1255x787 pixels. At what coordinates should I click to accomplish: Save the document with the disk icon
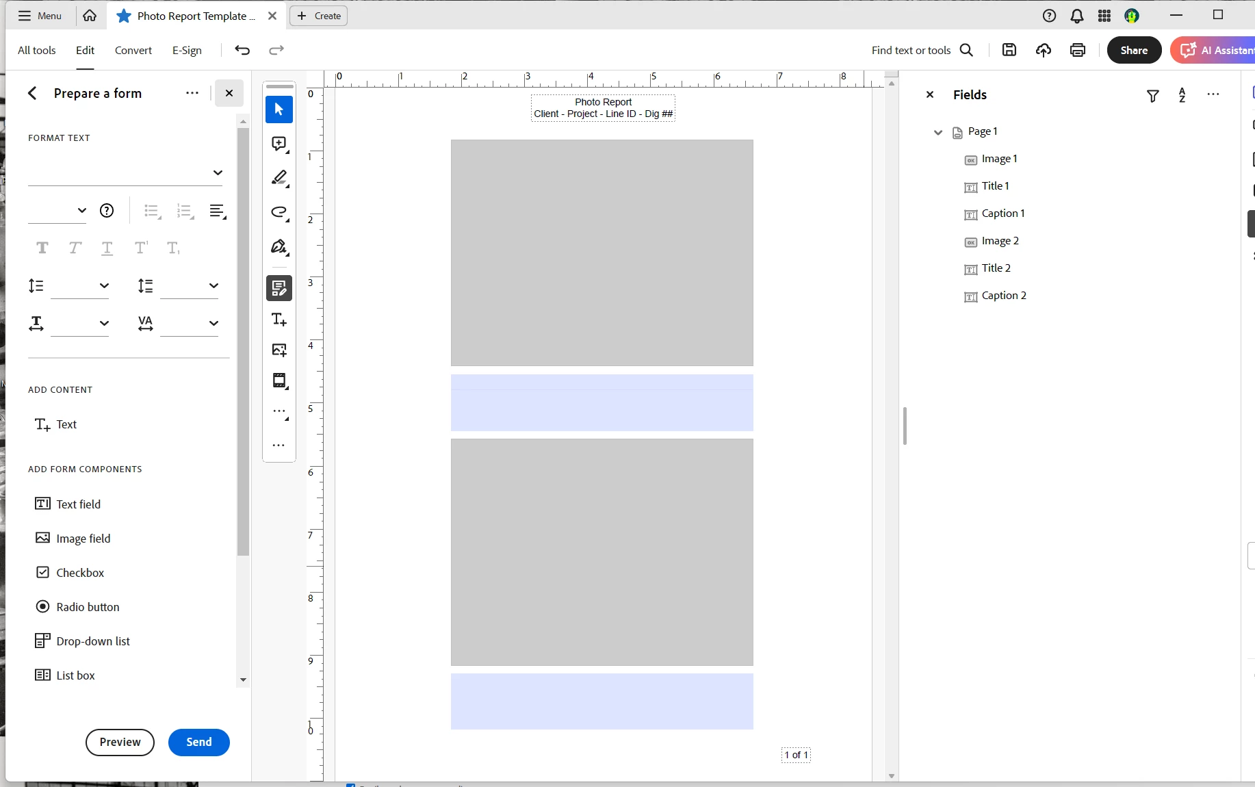point(1009,50)
